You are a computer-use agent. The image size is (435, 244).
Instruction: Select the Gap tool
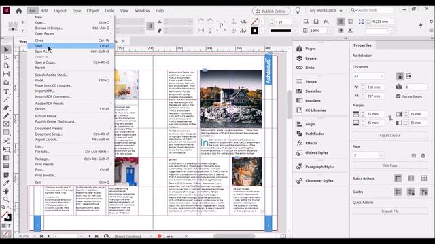pyautogui.click(x=6, y=74)
